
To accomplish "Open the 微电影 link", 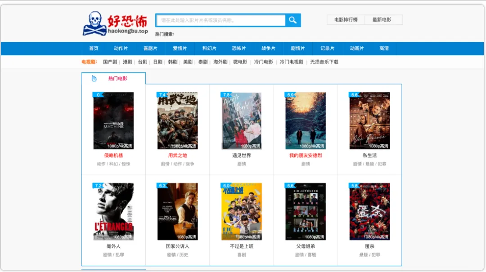I will point(240,62).
